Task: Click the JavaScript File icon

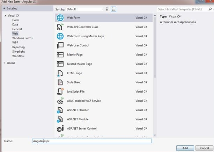Action: click(60, 91)
